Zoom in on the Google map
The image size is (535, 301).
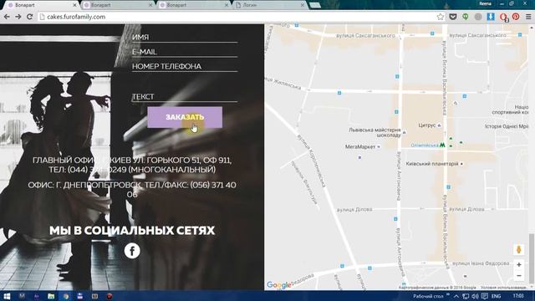(x=519, y=264)
